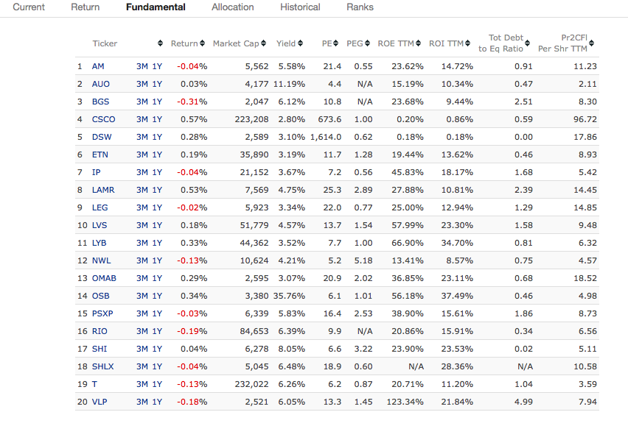Sort by Return column sort icon
This screenshot has width=628, height=426.
203,43
